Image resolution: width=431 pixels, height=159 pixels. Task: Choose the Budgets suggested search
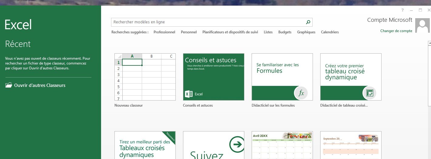click(285, 32)
